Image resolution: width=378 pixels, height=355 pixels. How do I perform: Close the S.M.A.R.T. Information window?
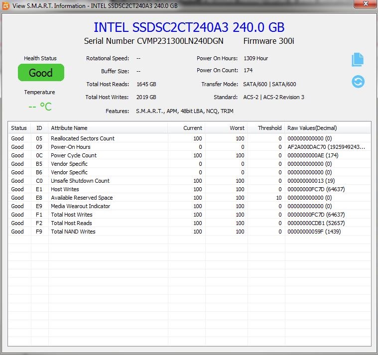tap(365, 4)
